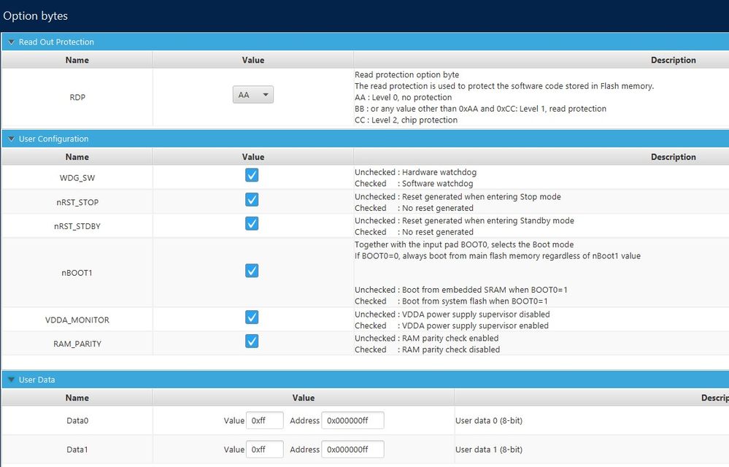Collapse the Read Out Protection section

tap(11, 42)
